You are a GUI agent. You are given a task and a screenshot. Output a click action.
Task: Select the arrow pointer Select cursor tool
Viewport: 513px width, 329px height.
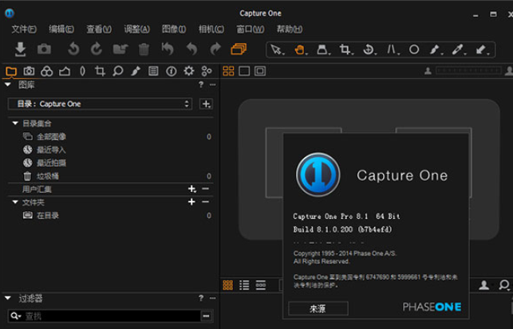(276, 49)
